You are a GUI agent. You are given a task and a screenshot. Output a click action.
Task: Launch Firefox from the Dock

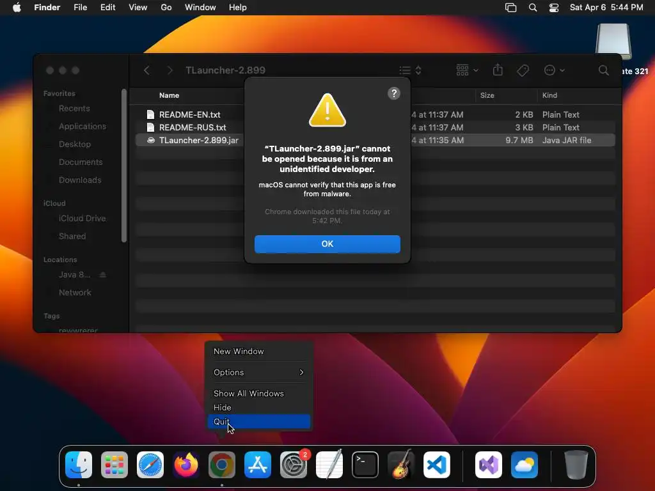pos(186,465)
